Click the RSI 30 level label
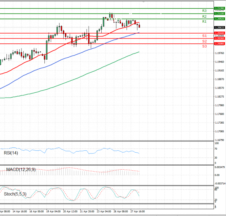Viewport: 226px width, 216px height. [x=216, y=158]
